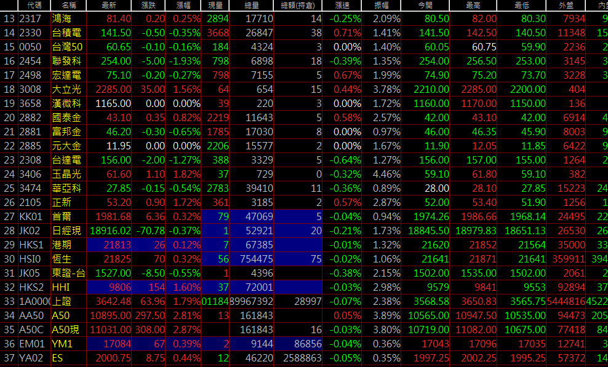This screenshot has width=608, height=367.
Task: Sort quotes by 最新 column header
Action: (x=109, y=6)
